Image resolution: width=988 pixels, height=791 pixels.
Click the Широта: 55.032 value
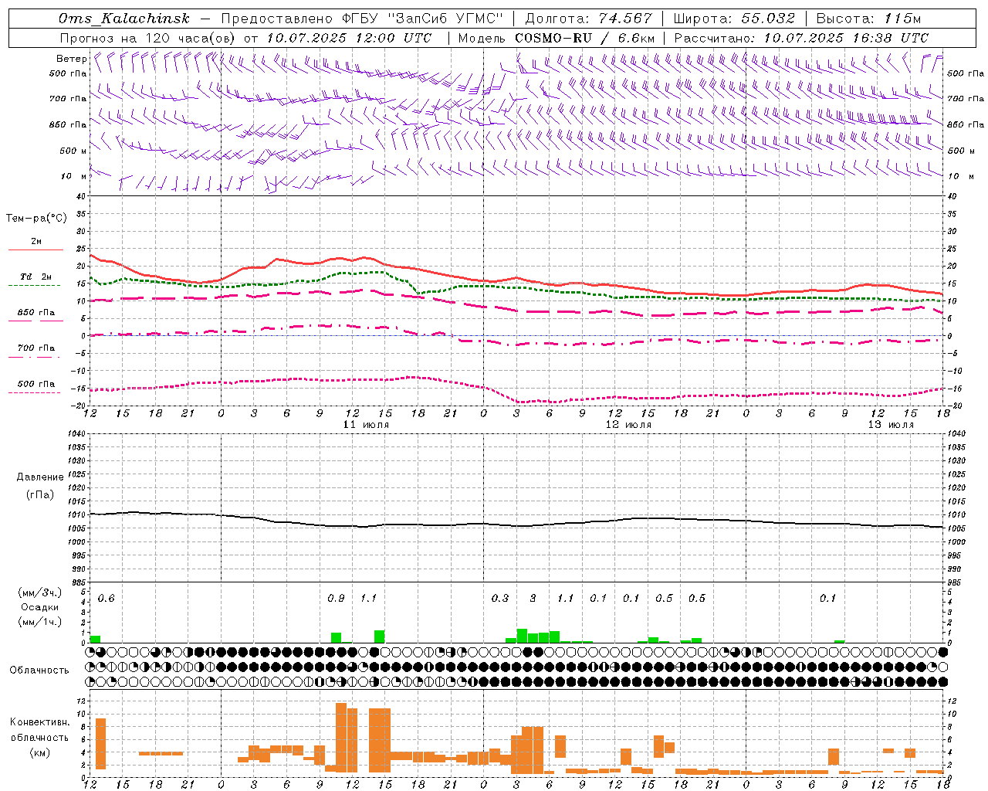[x=734, y=19]
